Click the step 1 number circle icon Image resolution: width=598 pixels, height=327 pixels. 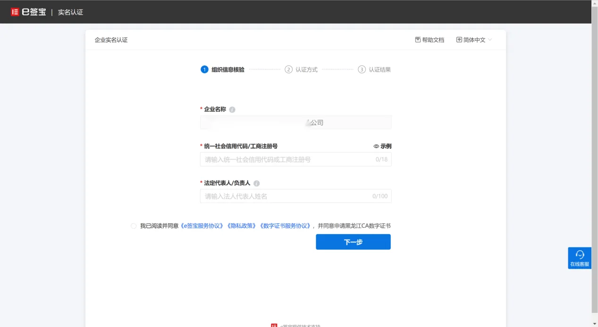(204, 70)
